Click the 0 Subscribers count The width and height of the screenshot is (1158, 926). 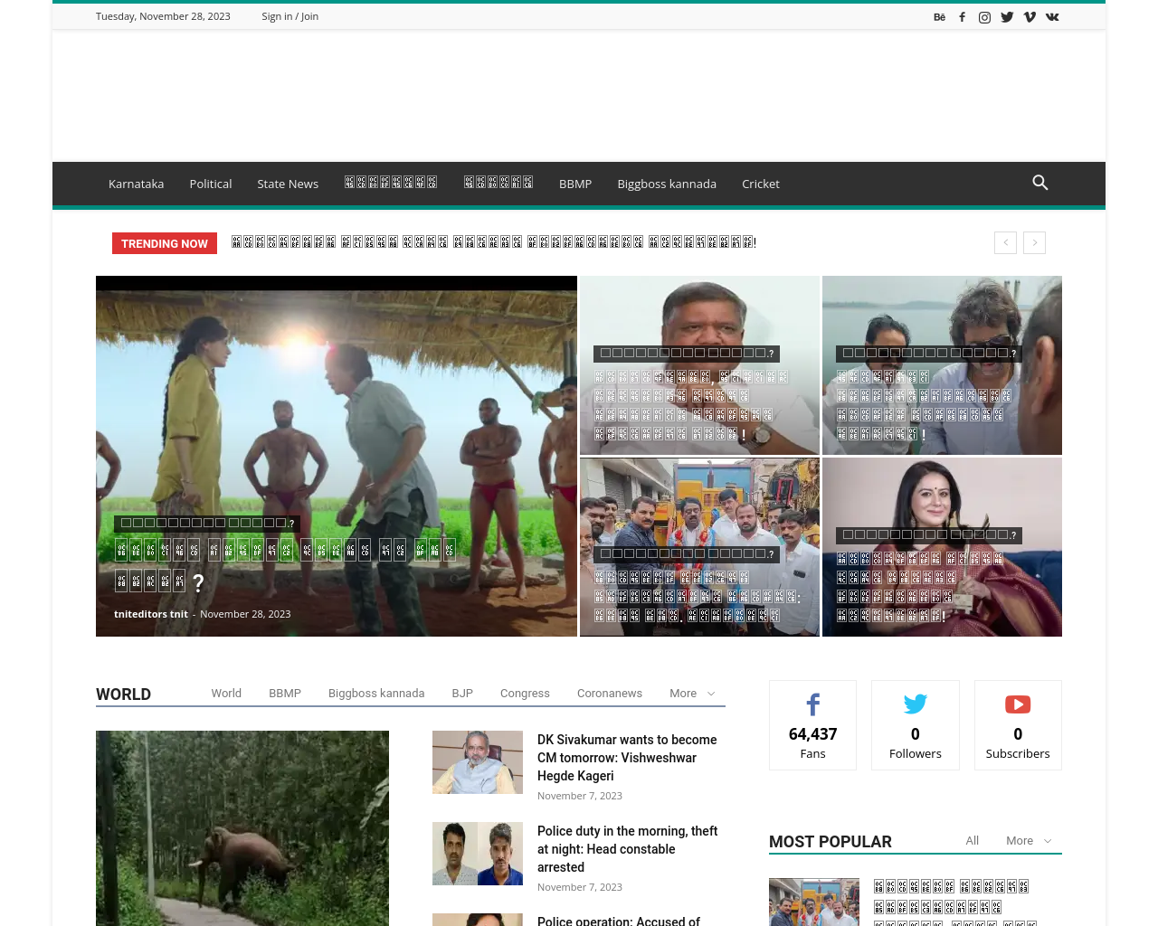[1018, 734]
